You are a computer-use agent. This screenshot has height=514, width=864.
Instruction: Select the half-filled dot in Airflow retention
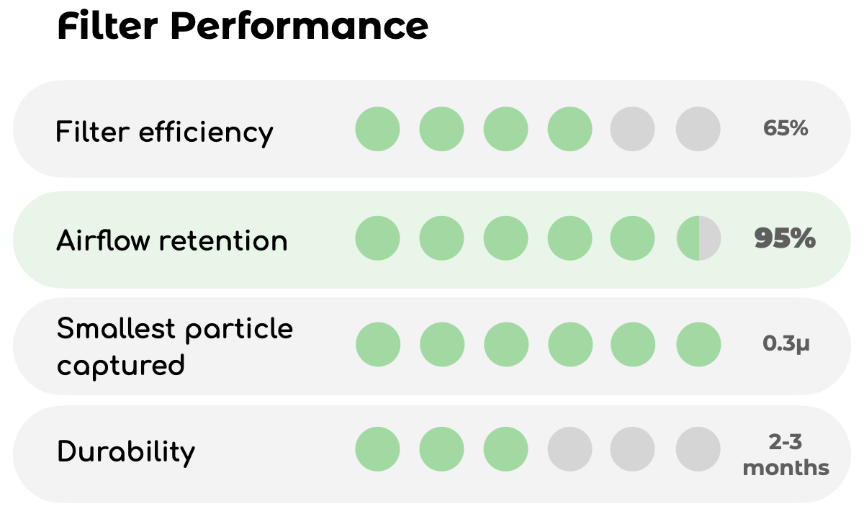click(x=698, y=238)
